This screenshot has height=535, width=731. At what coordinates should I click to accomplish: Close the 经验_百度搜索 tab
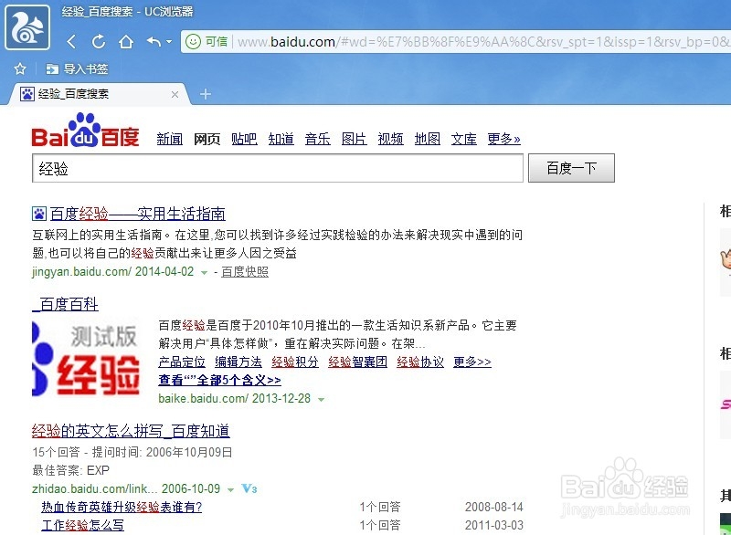(x=175, y=95)
